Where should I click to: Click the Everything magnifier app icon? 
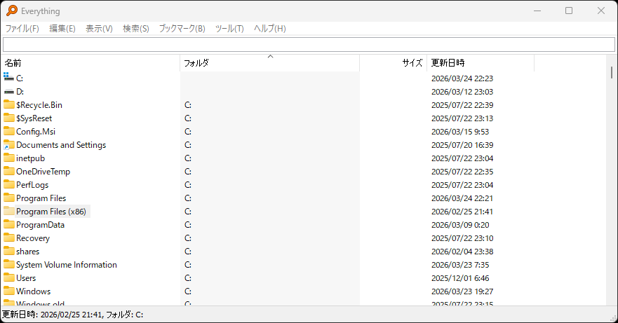tap(12, 11)
